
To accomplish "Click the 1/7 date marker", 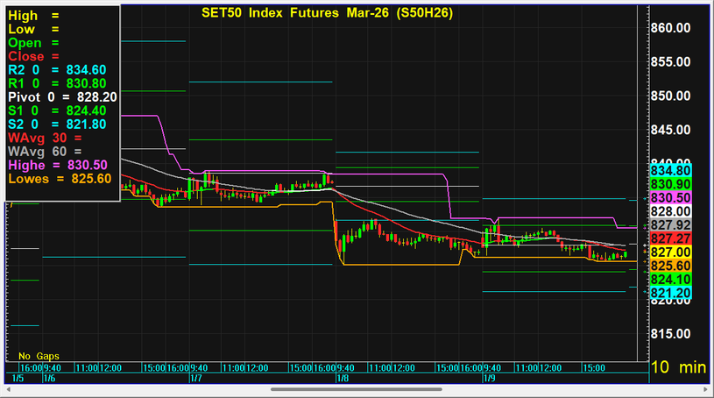I will (x=194, y=378).
